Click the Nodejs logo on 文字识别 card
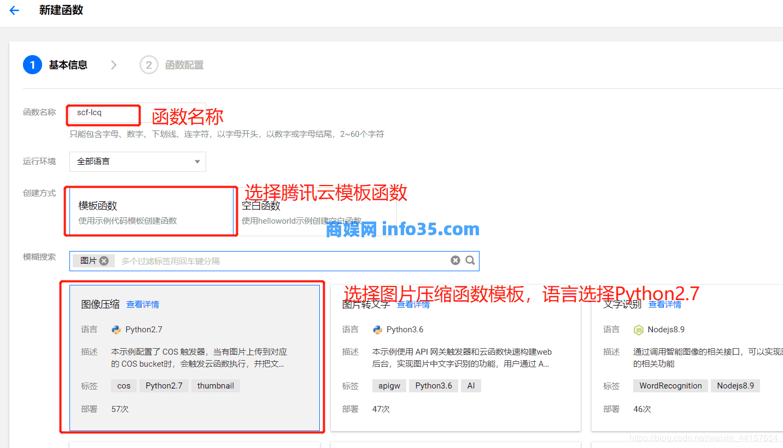783x448 pixels. click(x=638, y=330)
